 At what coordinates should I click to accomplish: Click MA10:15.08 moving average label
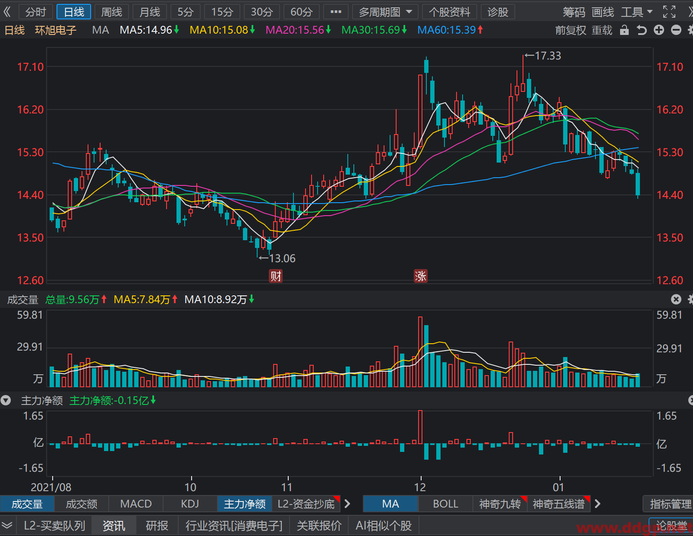tap(222, 30)
